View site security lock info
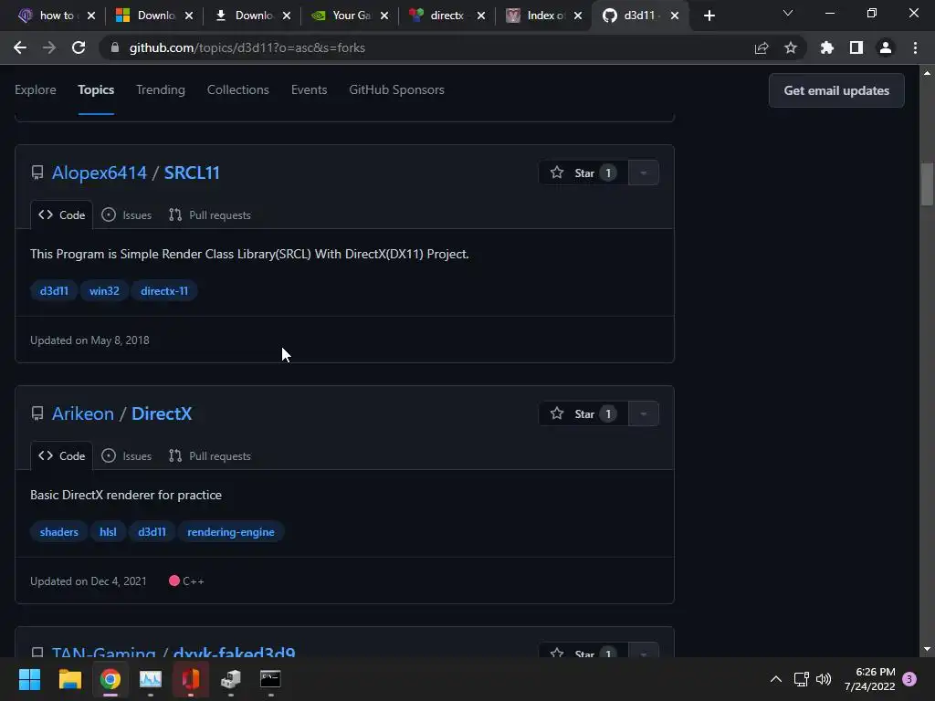This screenshot has height=701, width=935. tap(116, 47)
